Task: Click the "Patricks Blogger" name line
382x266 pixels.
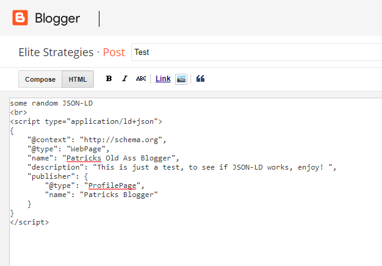Action: [101, 195]
